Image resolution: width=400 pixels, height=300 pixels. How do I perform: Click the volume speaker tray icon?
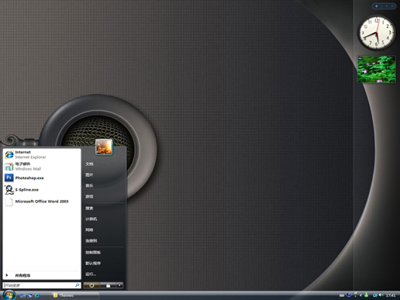(x=381, y=295)
